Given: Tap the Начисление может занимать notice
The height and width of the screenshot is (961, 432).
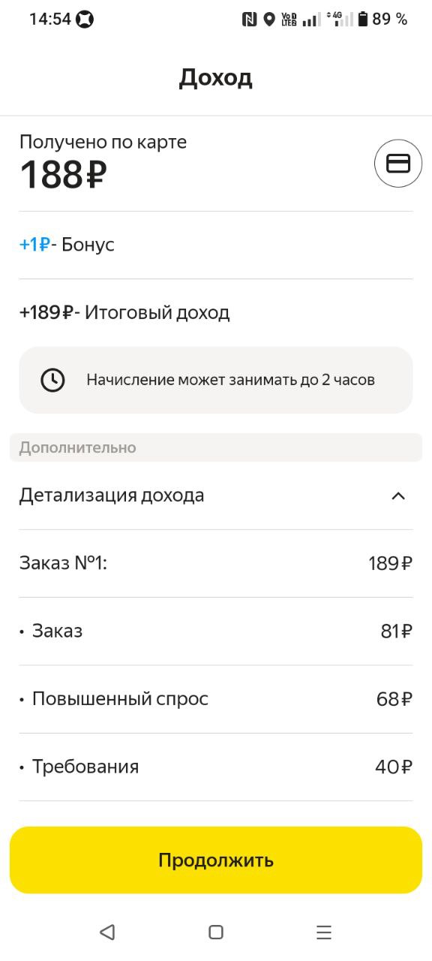Looking at the screenshot, I should point(216,380).
